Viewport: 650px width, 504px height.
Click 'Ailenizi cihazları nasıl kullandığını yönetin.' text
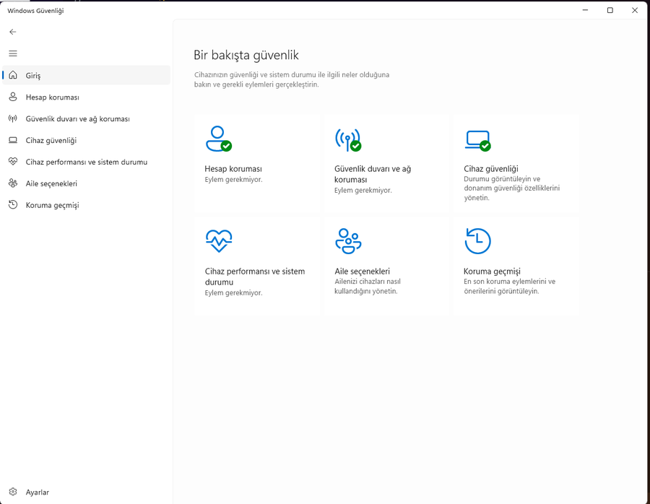pyautogui.click(x=368, y=287)
